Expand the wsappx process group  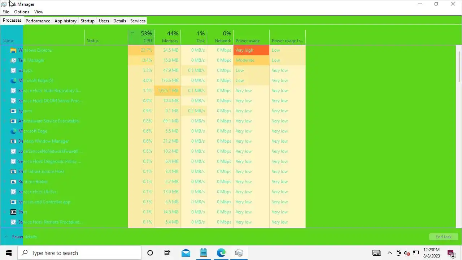(x=5, y=70)
